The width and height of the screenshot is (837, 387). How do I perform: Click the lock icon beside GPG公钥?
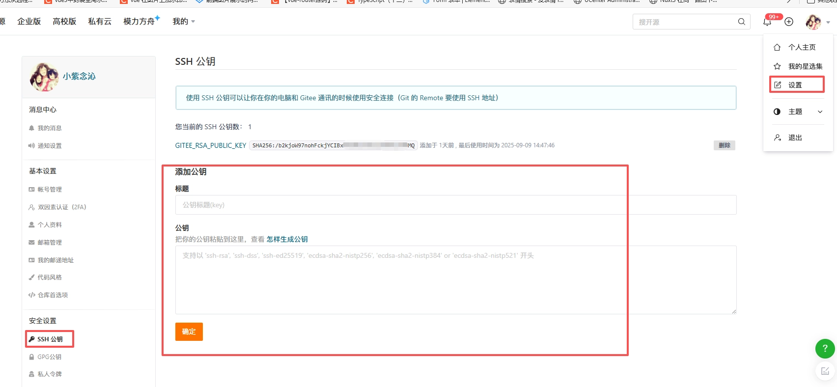pos(31,357)
